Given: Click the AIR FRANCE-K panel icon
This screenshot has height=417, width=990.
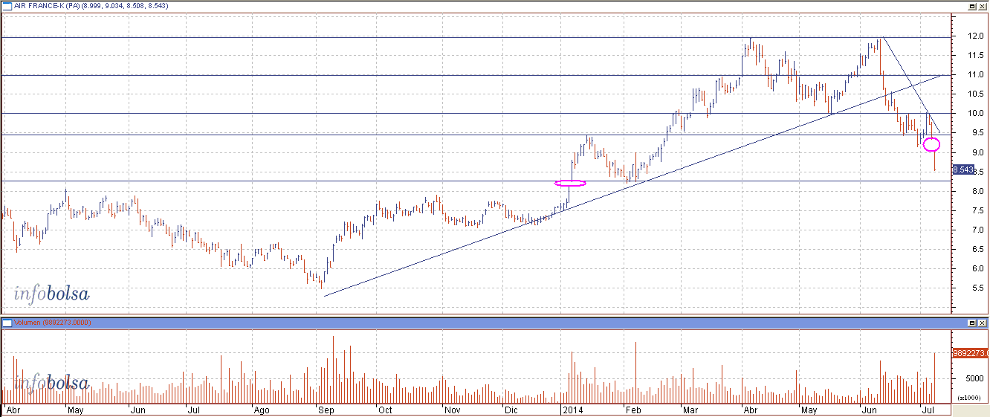Looking at the screenshot, I should click(7, 5).
